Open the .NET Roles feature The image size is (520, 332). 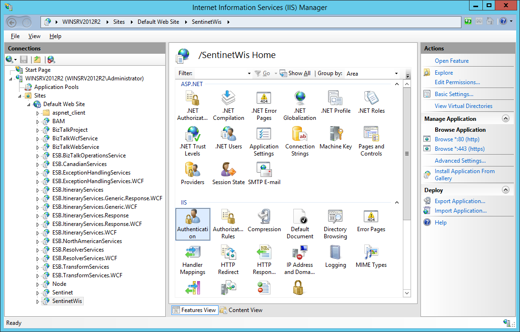pyautogui.click(x=371, y=102)
